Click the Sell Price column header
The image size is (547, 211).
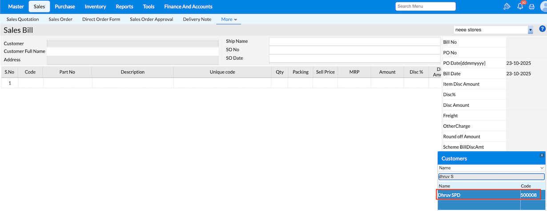(x=325, y=72)
